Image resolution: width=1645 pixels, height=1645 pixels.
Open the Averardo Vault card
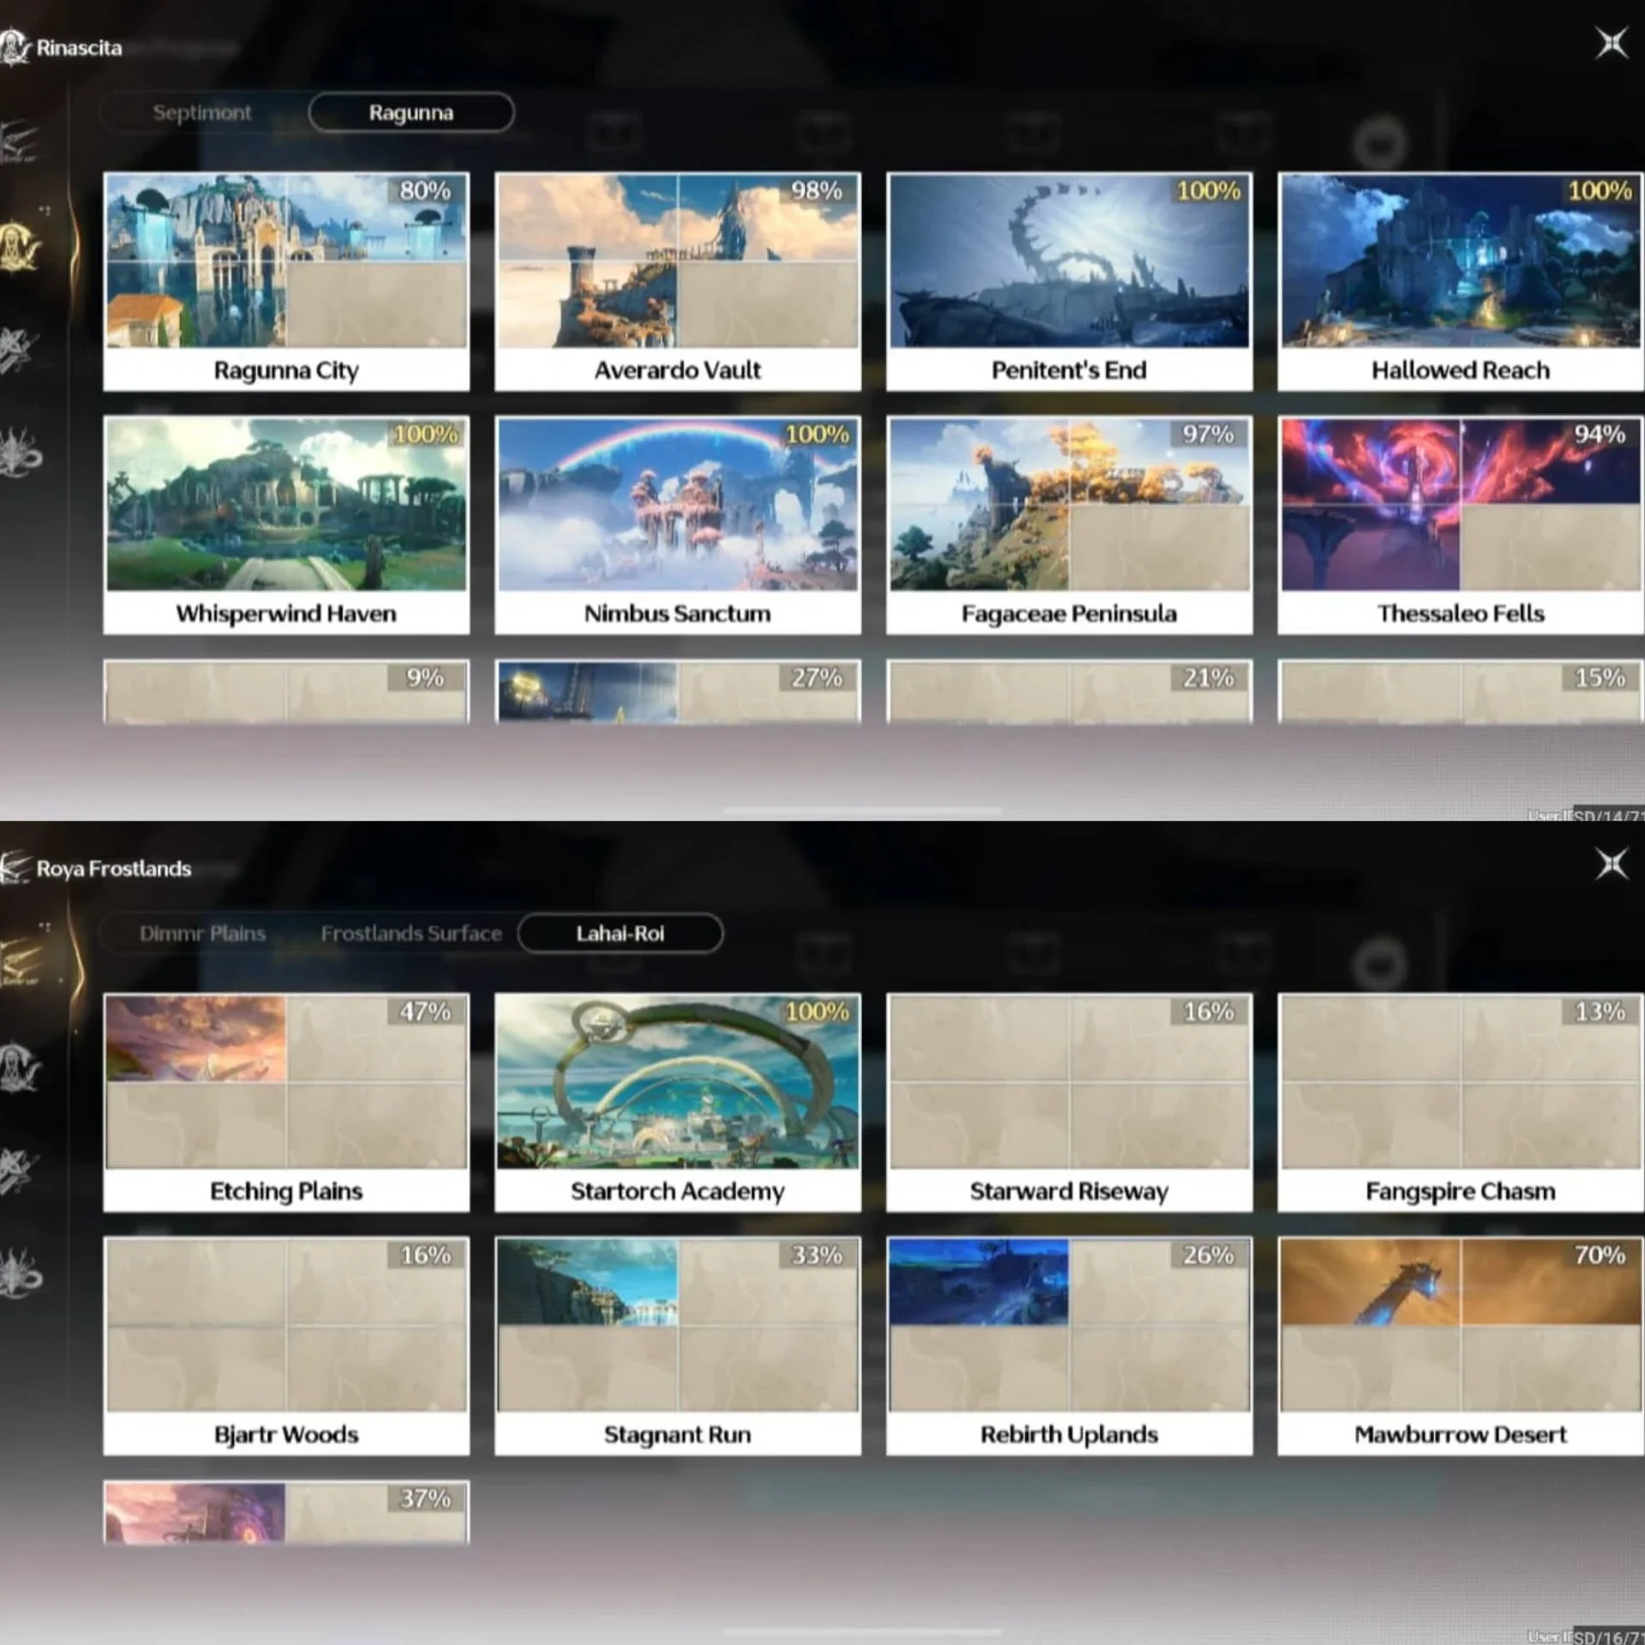(678, 282)
